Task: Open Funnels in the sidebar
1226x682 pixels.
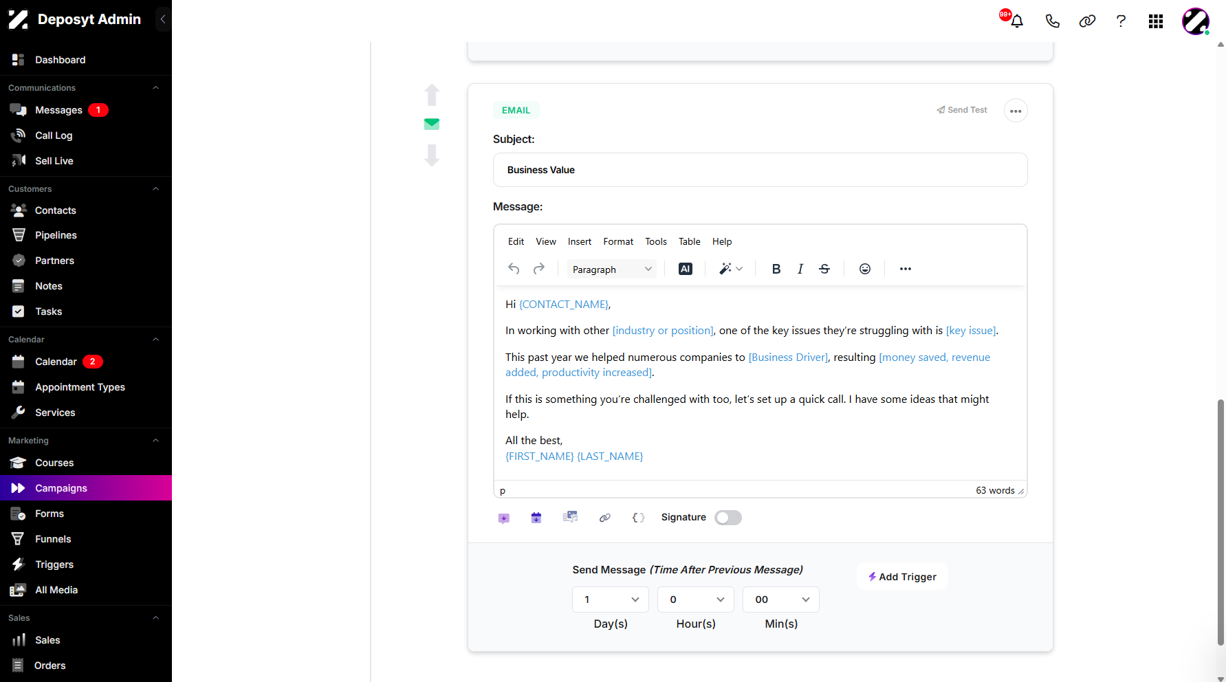Action: (x=53, y=539)
